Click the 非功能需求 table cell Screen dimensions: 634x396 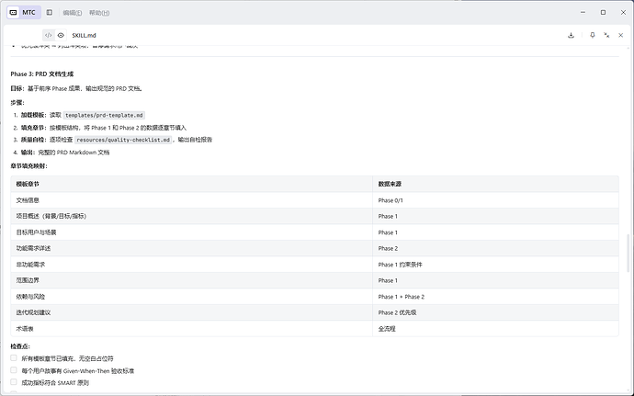[x=192, y=265]
